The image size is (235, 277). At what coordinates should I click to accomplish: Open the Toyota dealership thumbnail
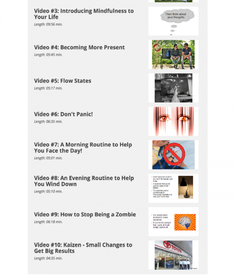[173, 255]
